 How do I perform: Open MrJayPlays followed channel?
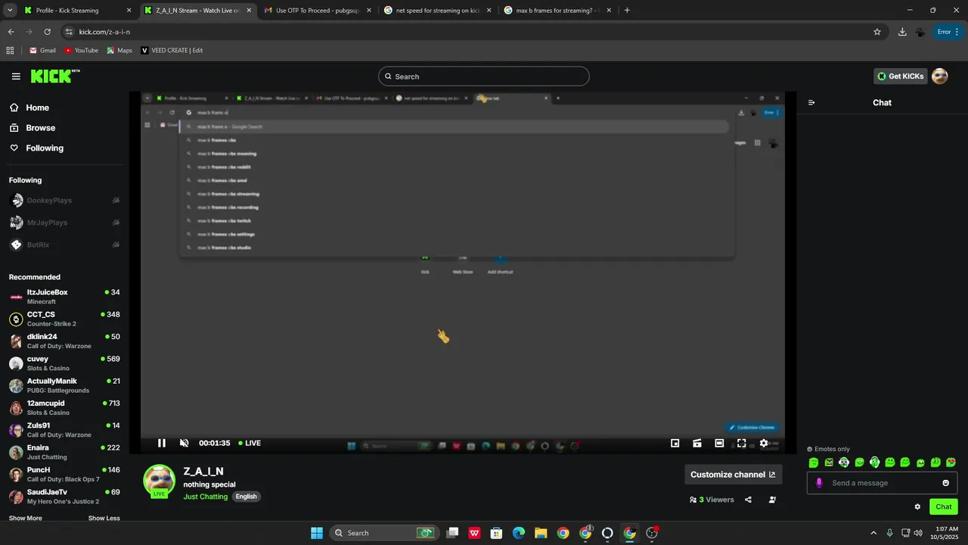64,223
